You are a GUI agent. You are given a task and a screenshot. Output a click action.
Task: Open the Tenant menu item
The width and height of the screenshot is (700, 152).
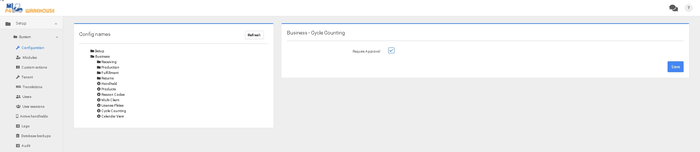pyautogui.click(x=27, y=77)
